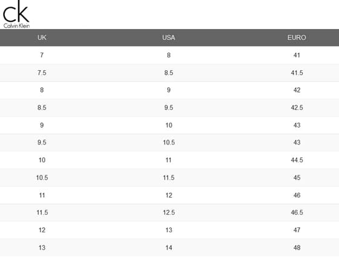Select EURO size 45 value
Image resolution: width=339 pixels, height=257 pixels.
(x=297, y=178)
